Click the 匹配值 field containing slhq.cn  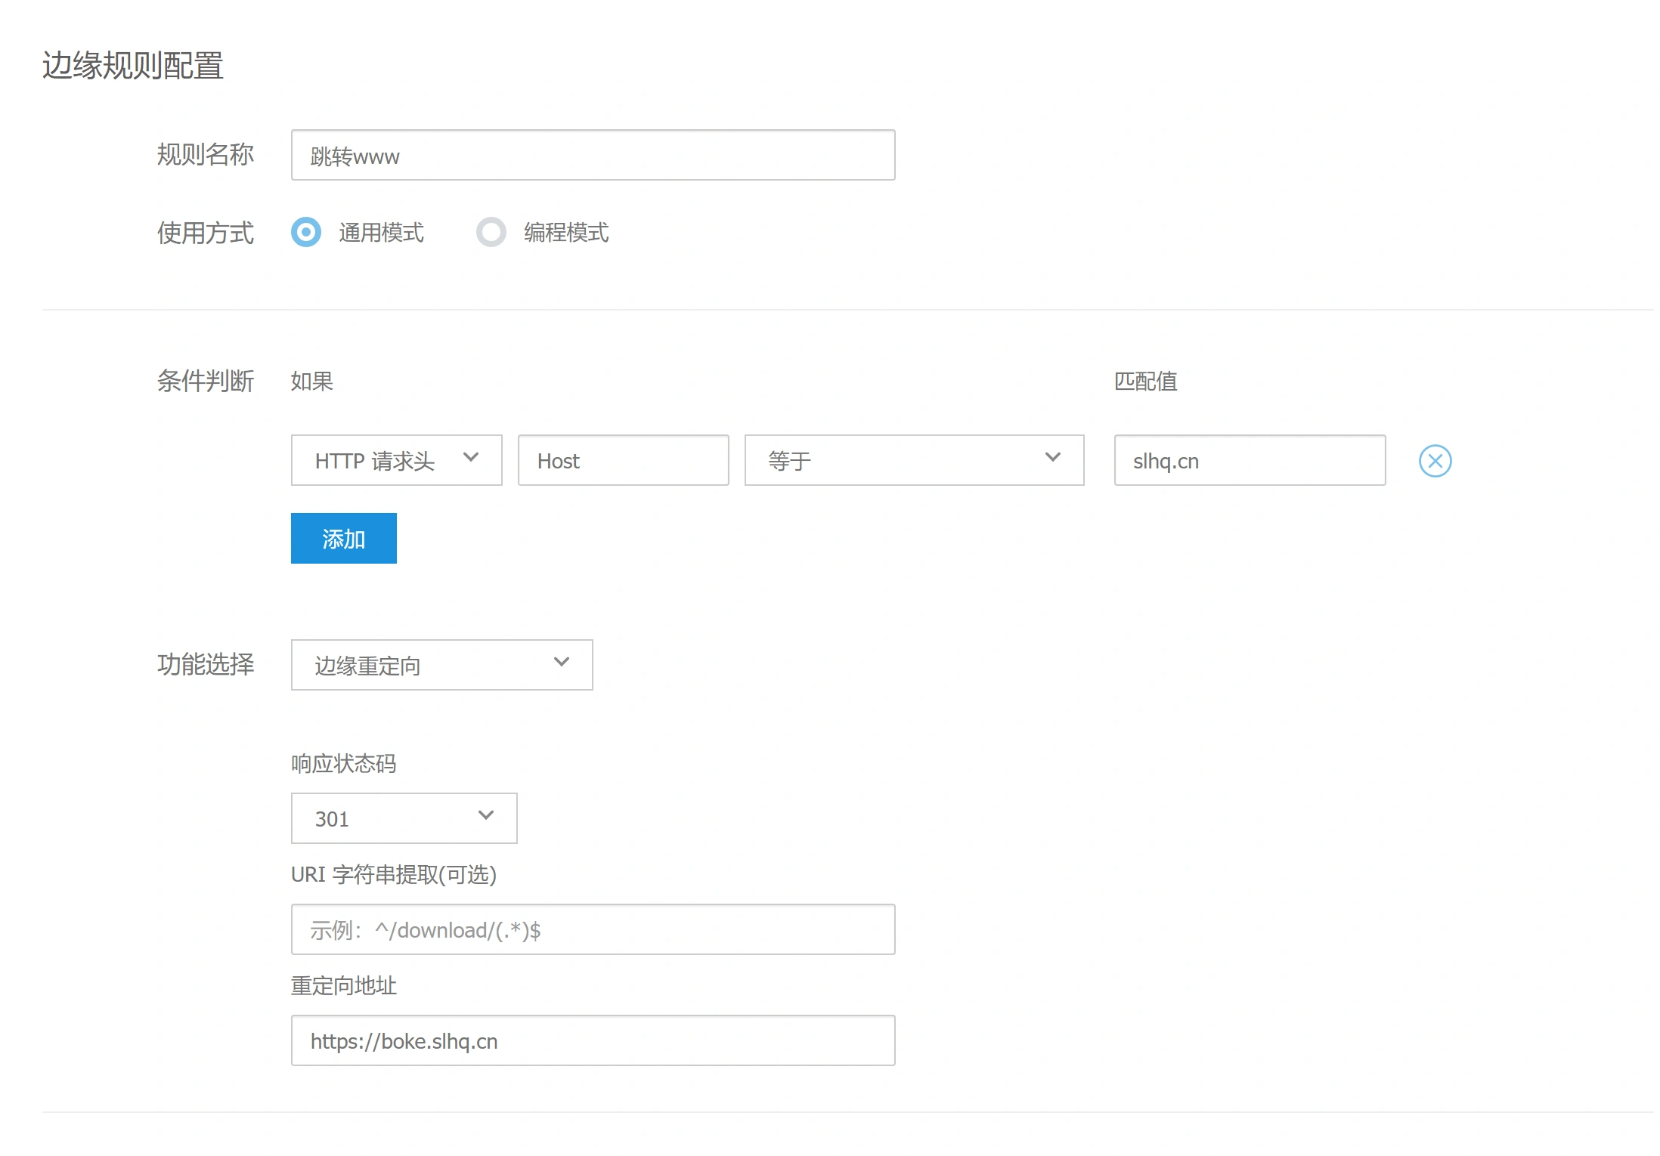coord(1249,460)
